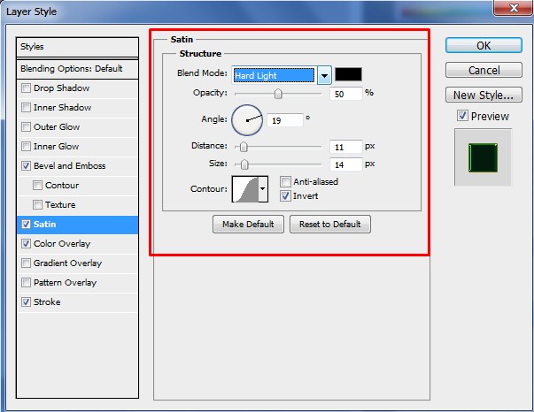Image resolution: width=534 pixels, height=412 pixels.
Task: Uncheck the Bevel and Emboss checkbox
Action: coord(26,165)
